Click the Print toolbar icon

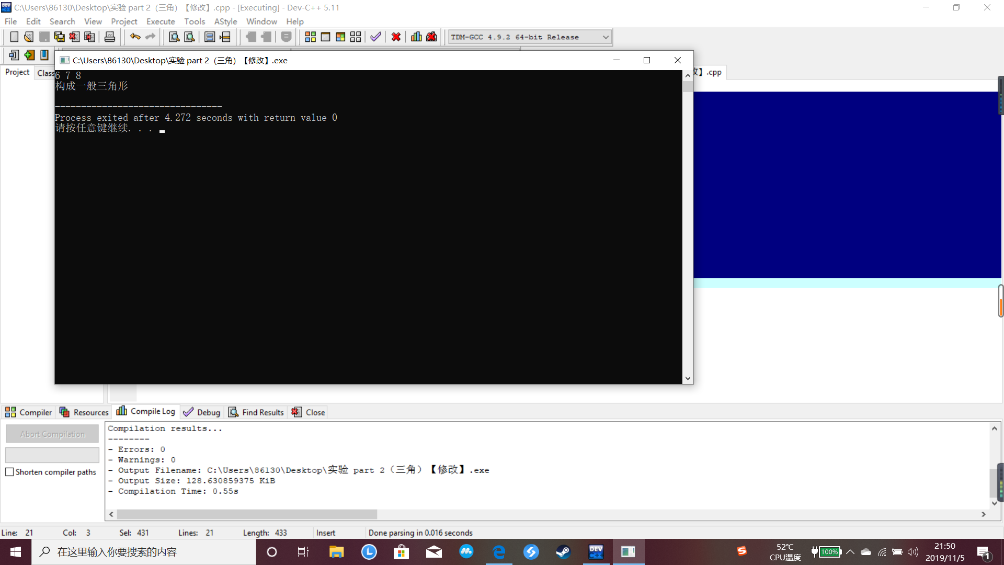click(110, 37)
